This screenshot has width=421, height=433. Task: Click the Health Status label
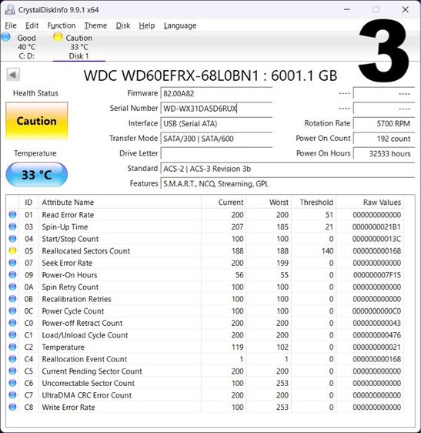tap(35, 93)
